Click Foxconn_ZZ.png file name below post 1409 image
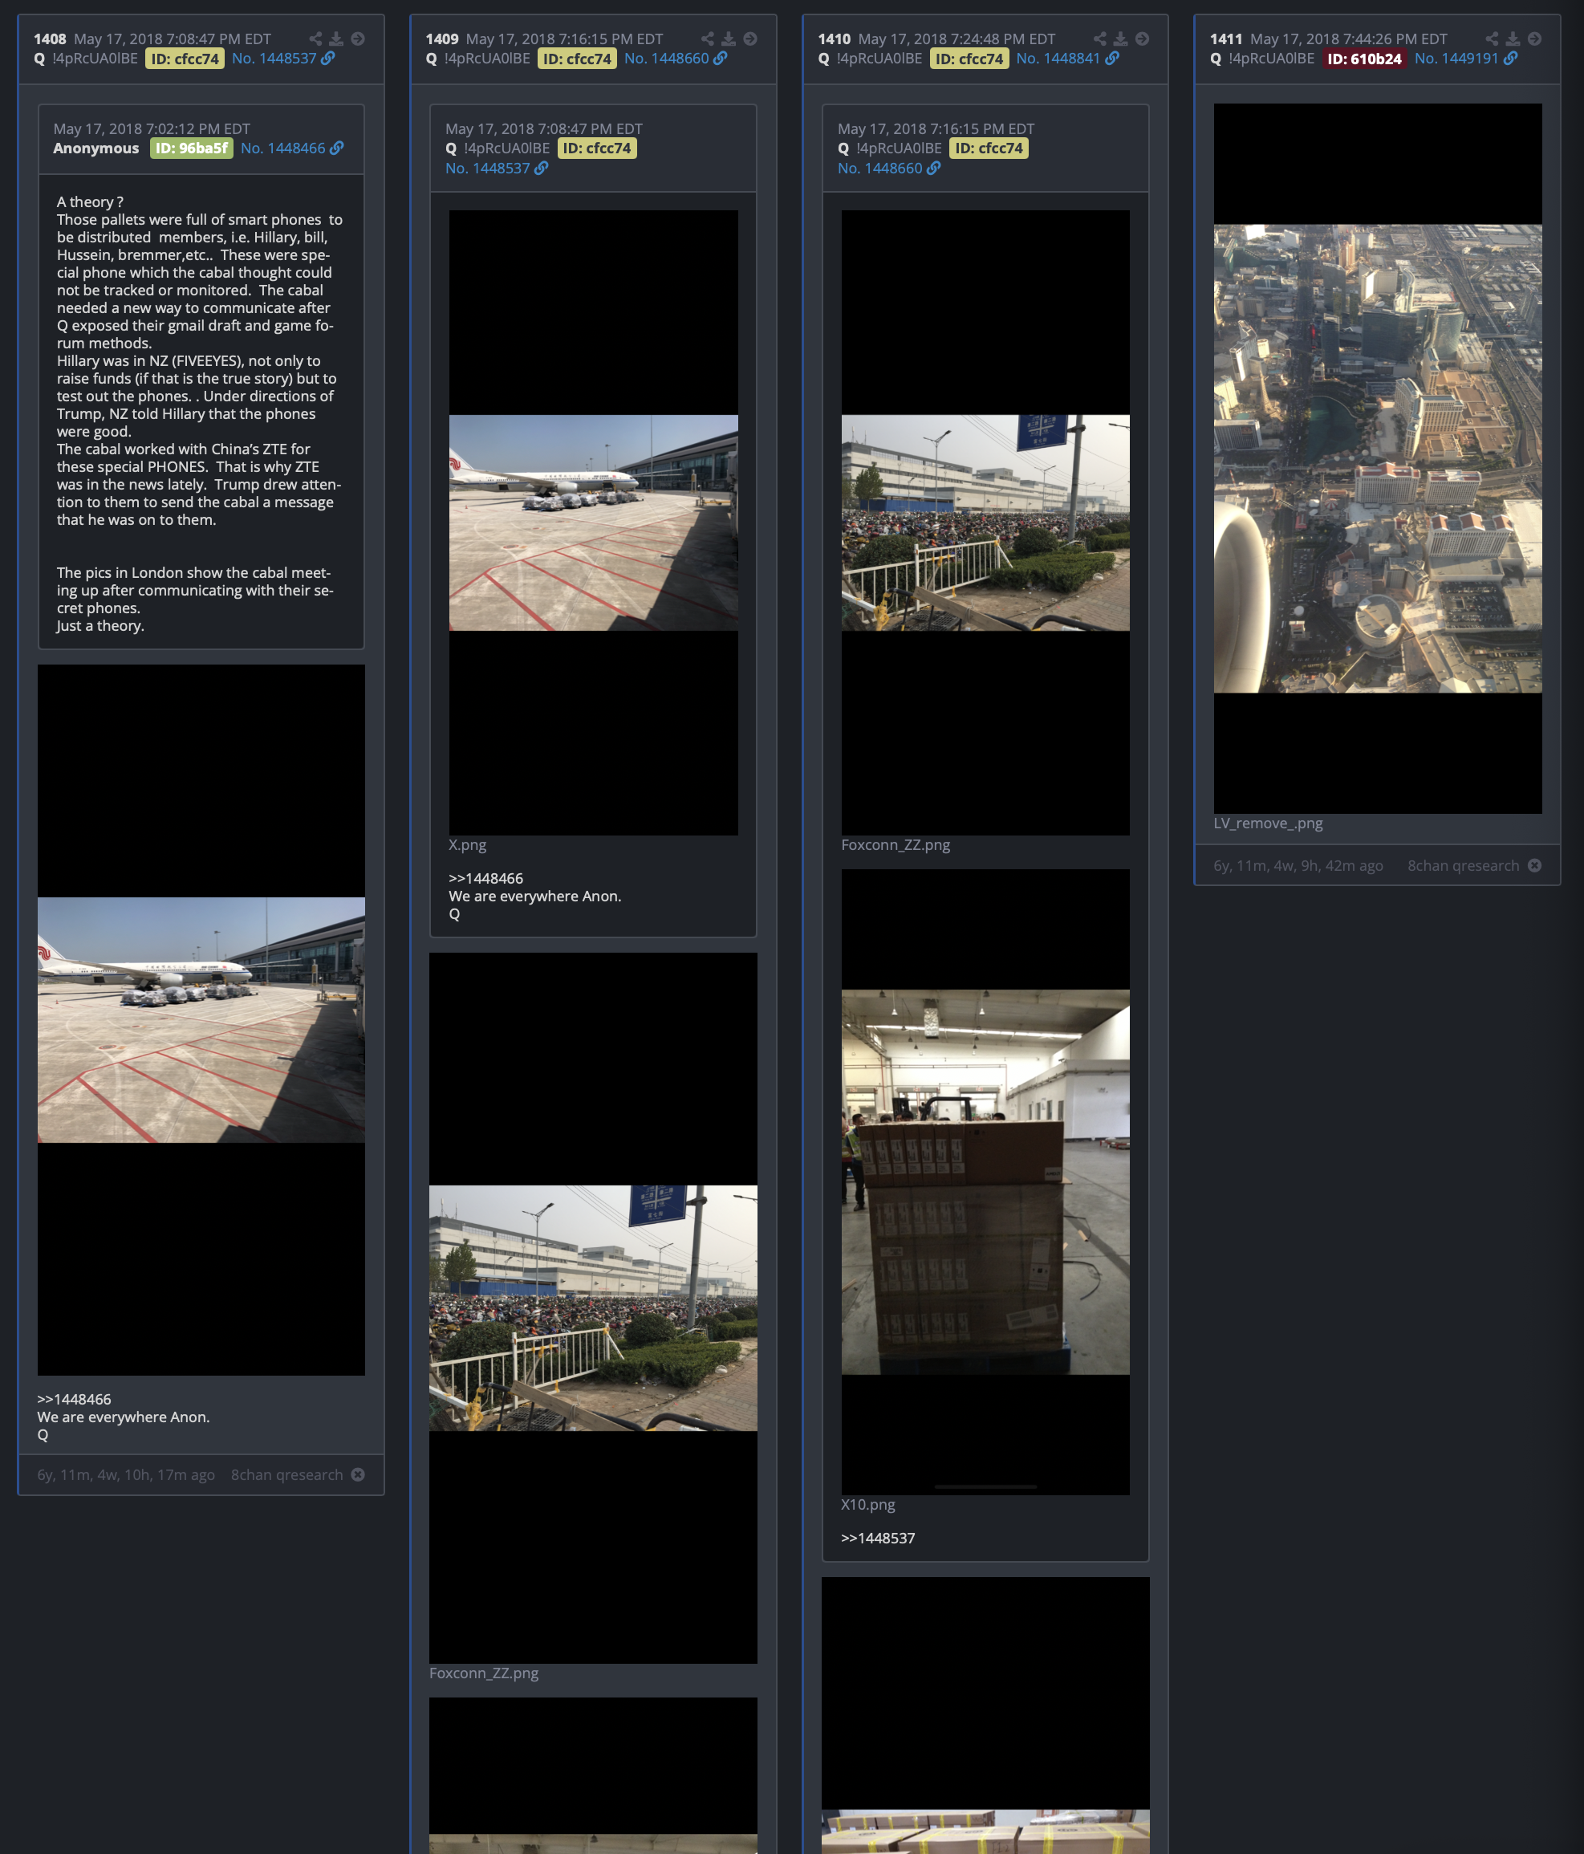The width and height of the screenshot is (1584, 1854). [x=484, y=1673]
